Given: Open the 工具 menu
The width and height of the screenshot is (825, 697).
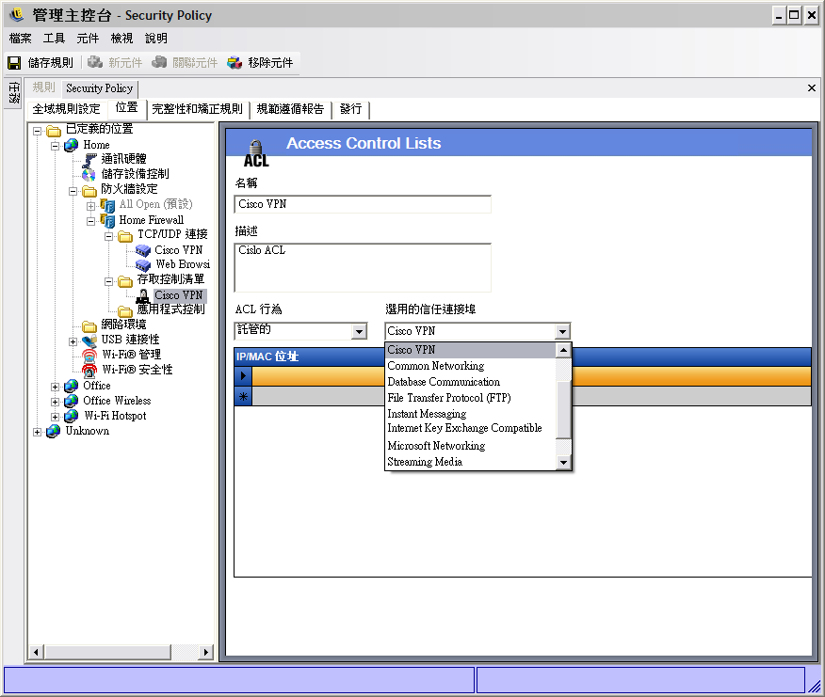Looking at the screenshot, I should click(x=54, y=39).
